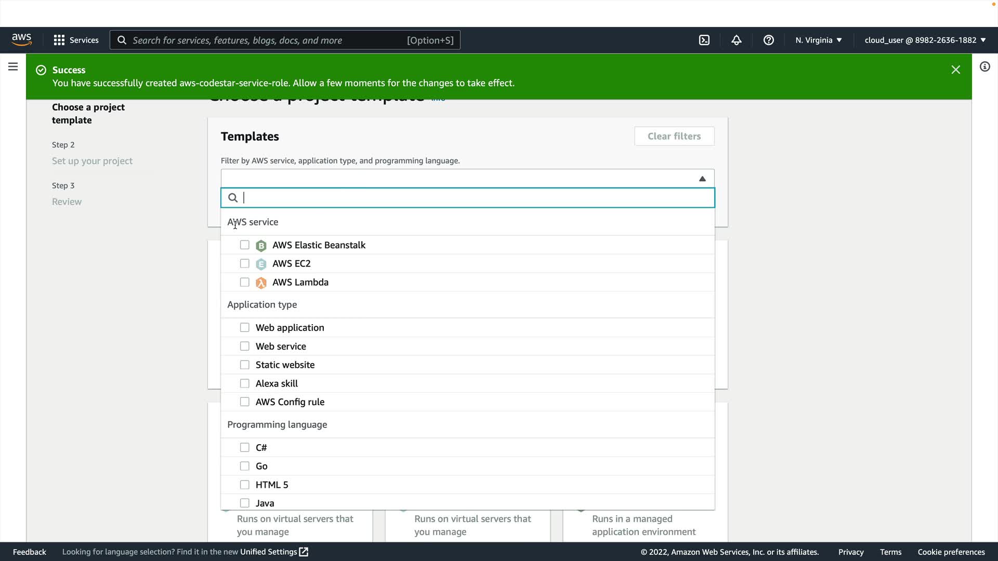This screenshot has width=998, height=561.
Task: Open the info panel icon
Action: (x=984, y=66)
